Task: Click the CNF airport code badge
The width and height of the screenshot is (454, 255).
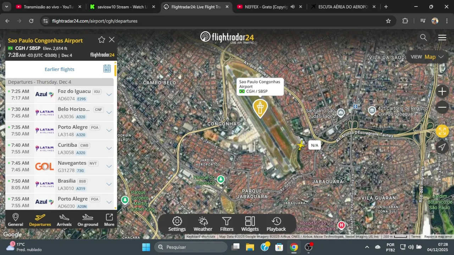Action: (x=98, y=109)
